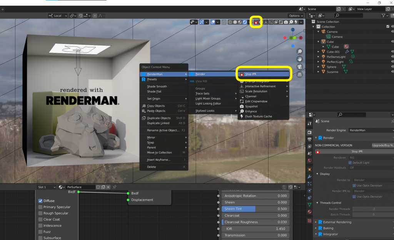Click the Enhance magnifier icon in viewport header
The width and height of the screenshot is (394, 240).
click(x=291, y=22)
